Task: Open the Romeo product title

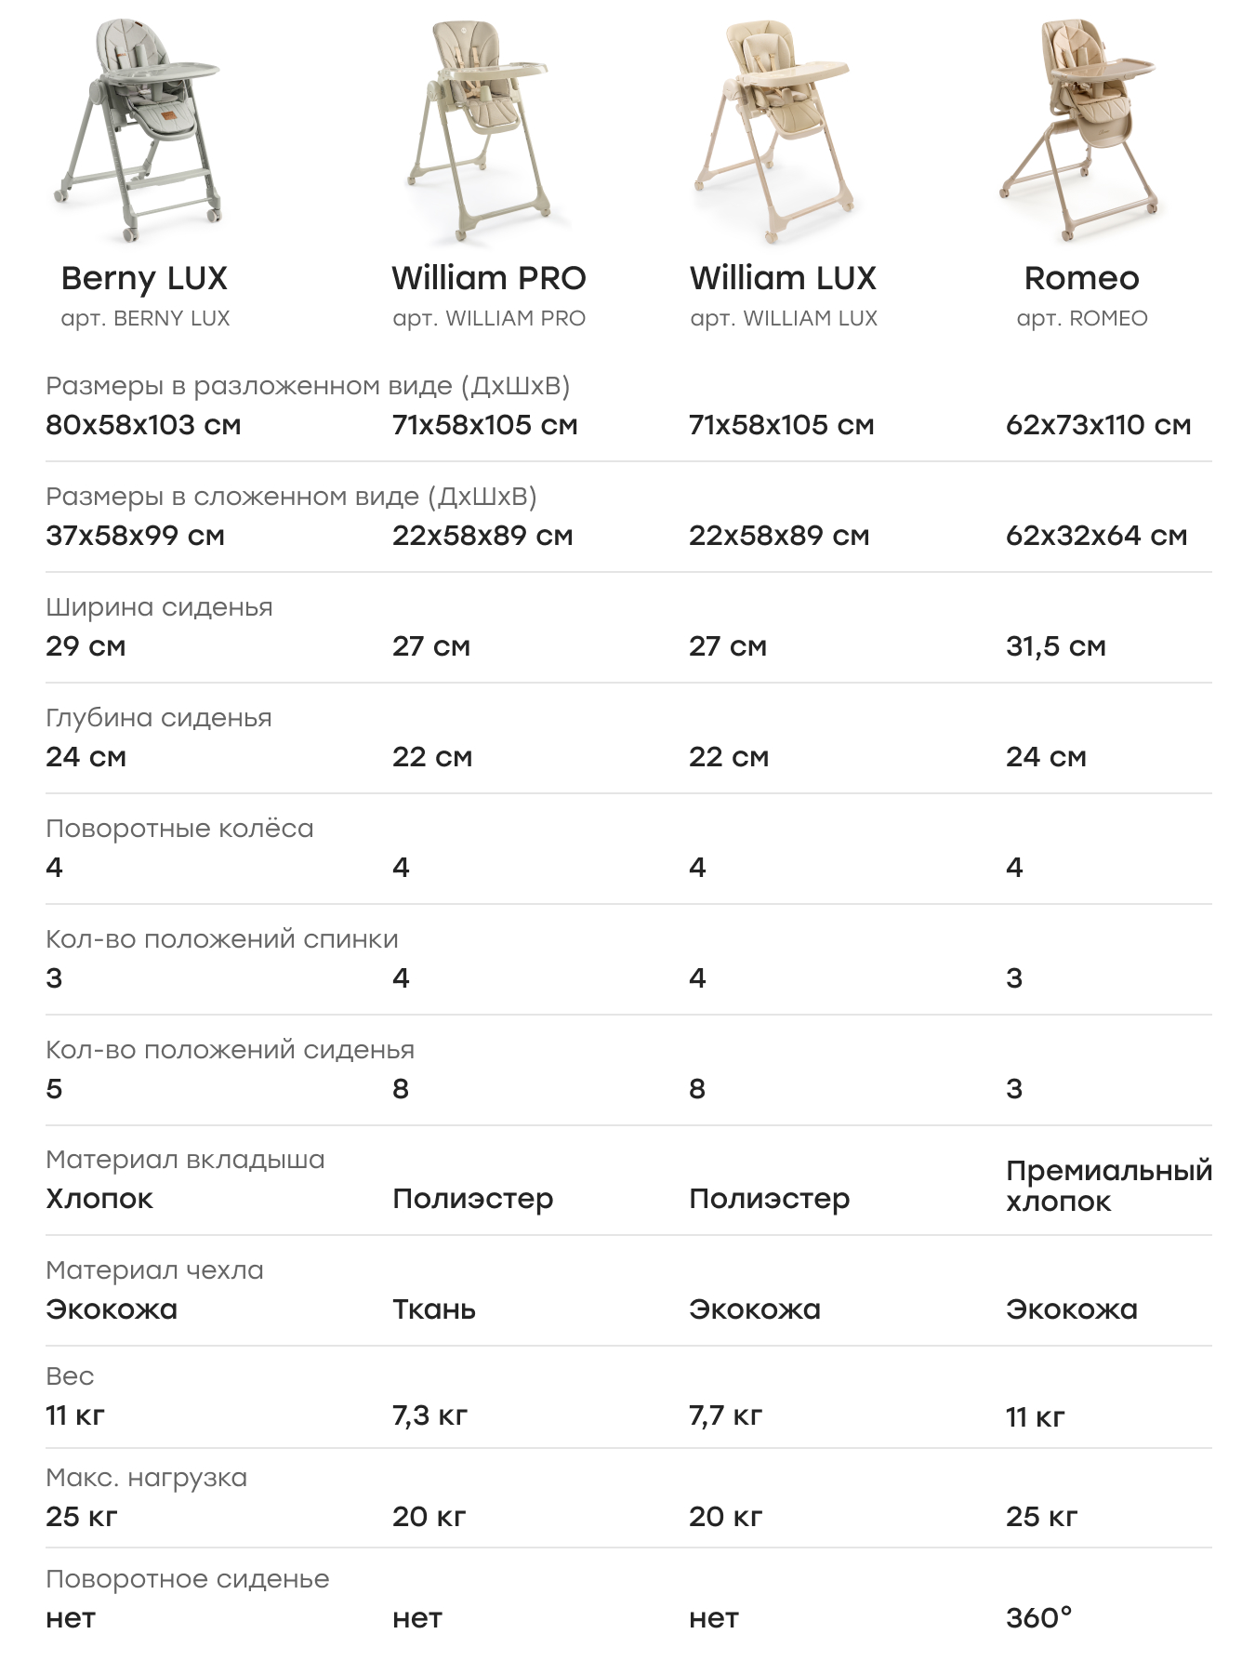Action: click(x=1081, y=278)
